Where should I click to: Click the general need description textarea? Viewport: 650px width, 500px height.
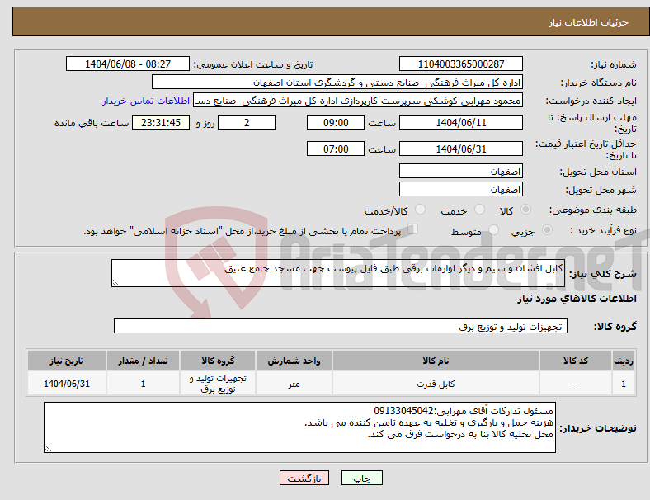pyautogui.click(x=338, y=273)
